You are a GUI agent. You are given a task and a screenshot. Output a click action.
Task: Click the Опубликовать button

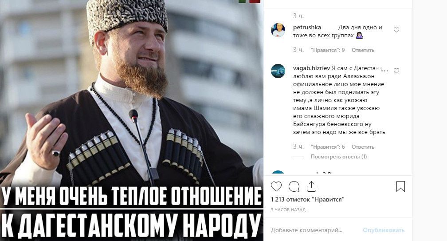pos(384,230)
